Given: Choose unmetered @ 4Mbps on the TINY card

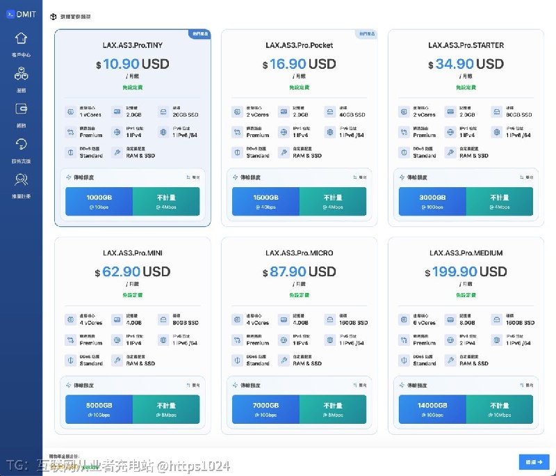Looking at the screenshot, I should coord(166,201).
